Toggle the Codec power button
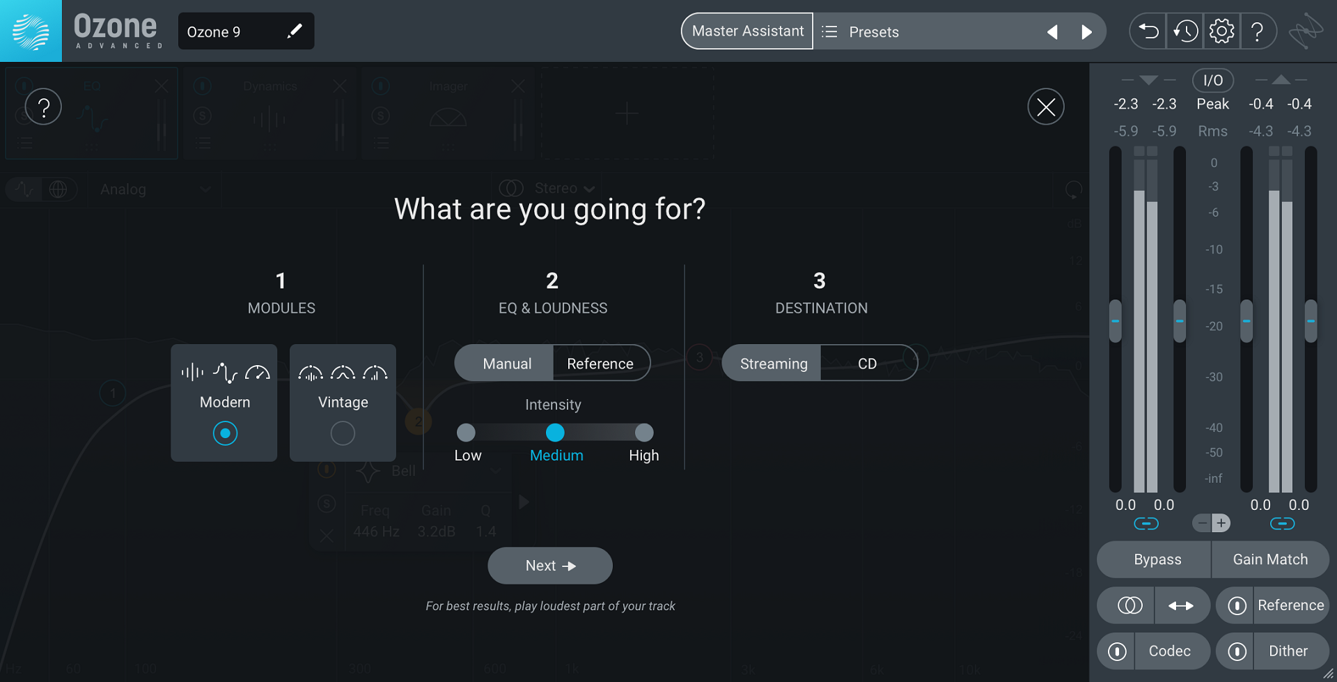 coord(1117,651)
